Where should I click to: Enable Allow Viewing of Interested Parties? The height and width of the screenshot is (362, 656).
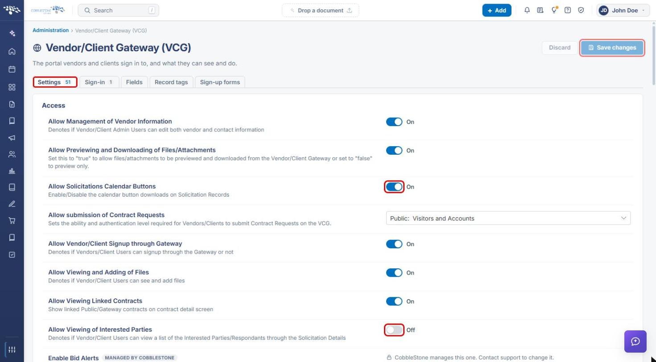point(394,330)
